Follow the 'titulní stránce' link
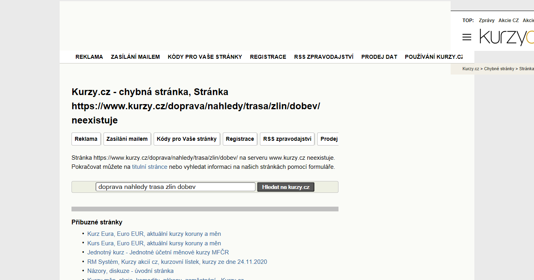Viewport: 534px width, 280px height. (x=150, y=167)
